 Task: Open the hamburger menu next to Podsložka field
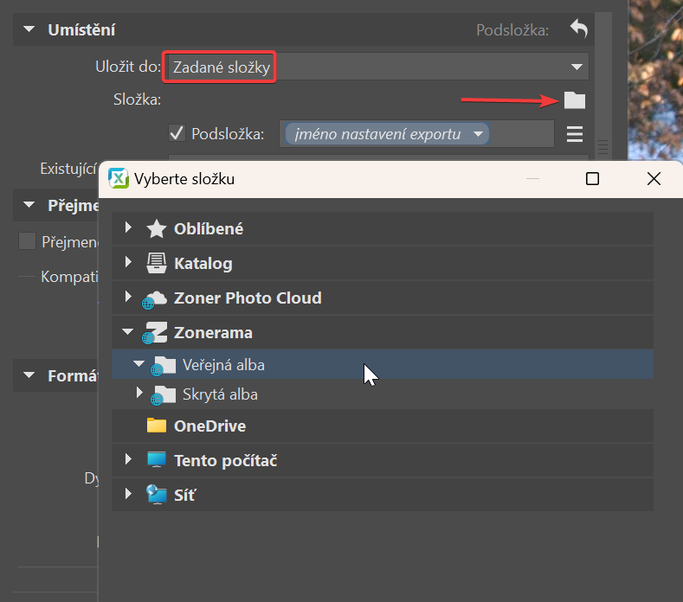[575, 133]
